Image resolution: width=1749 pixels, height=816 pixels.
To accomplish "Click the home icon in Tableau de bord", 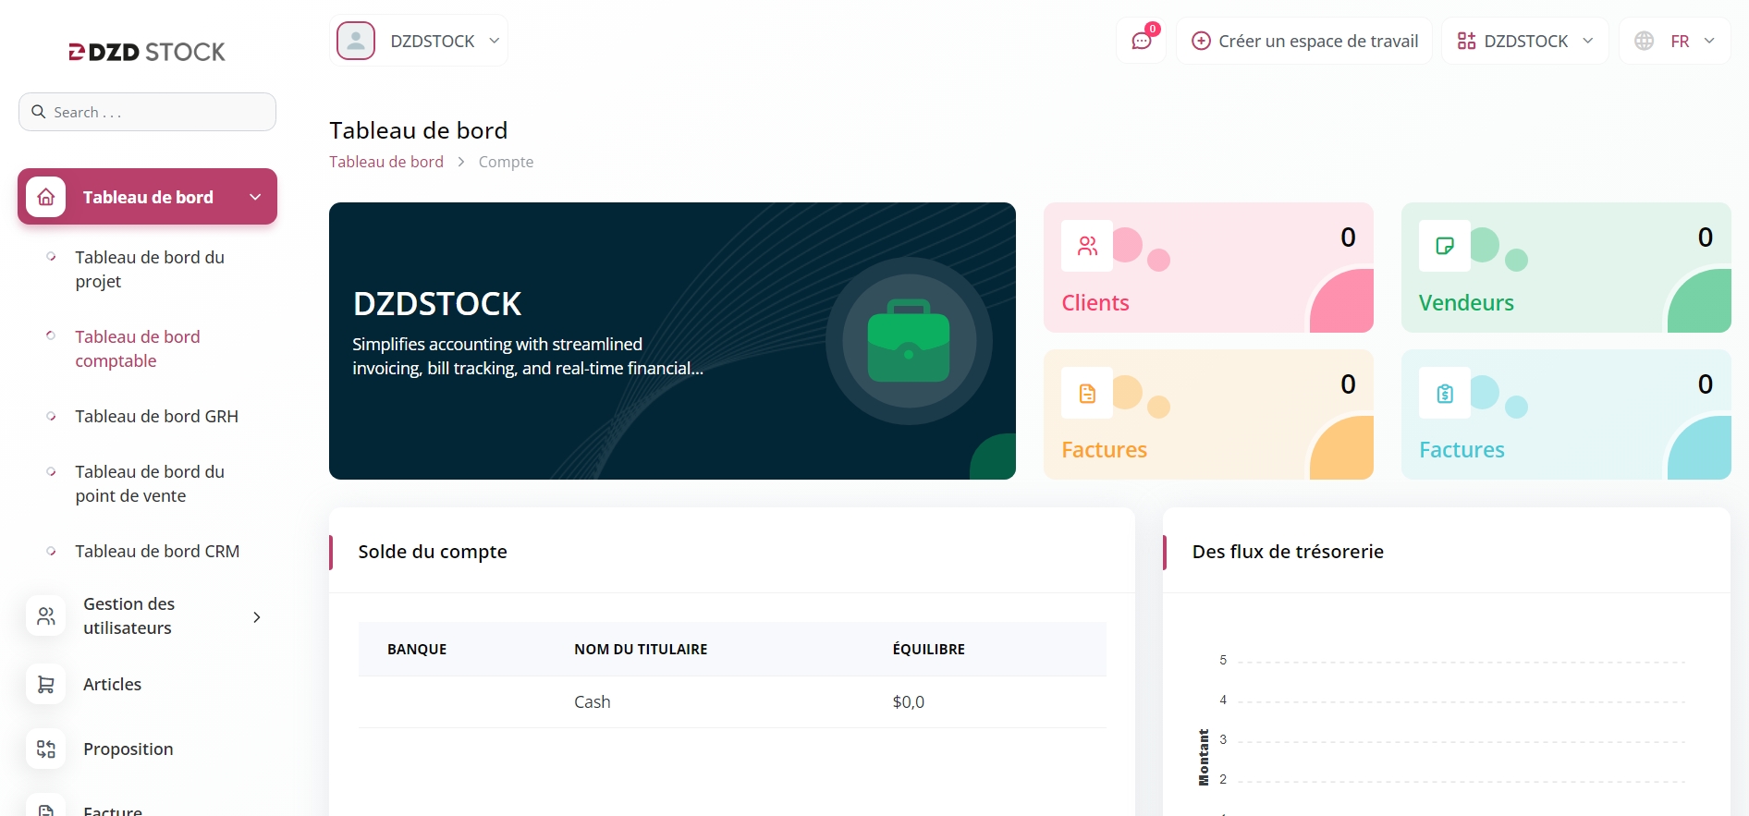I will point(46,197).
